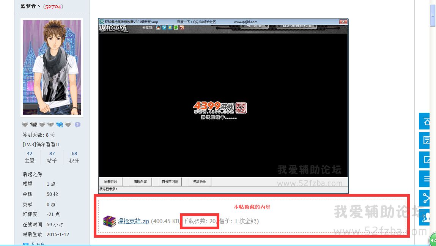
Task: Open the 87 帖子 posts count
Action: point(52,157)
